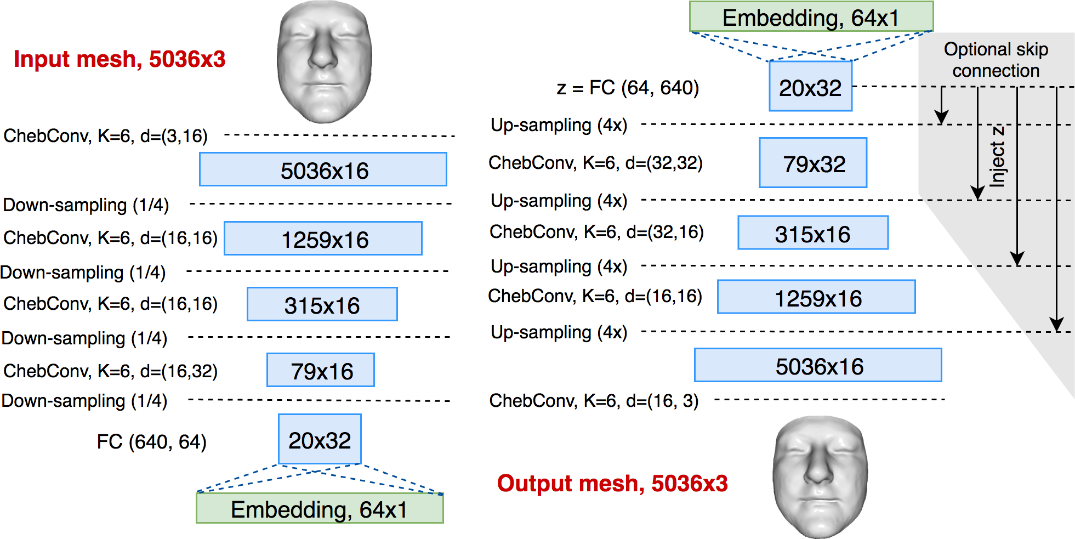The width and height of the screenshot is (1075, 539).
Task: Select the 1259x16 box under Optional skip connection arrows
Action: pyautogui.click(x=816, y=297)
